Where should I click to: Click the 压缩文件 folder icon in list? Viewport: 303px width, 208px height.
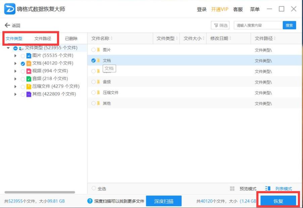[98, 93]
